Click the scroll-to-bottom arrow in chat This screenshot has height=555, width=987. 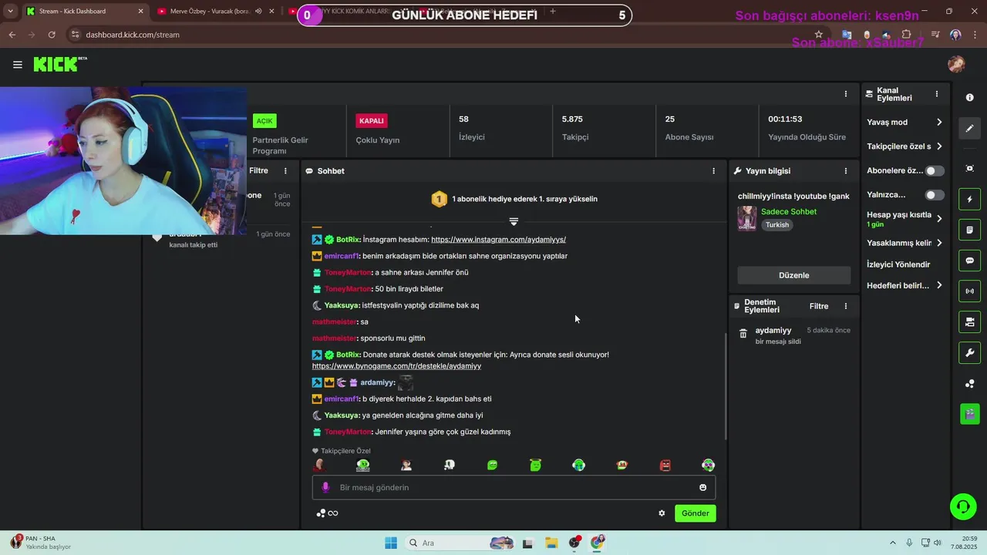(514, 221)
